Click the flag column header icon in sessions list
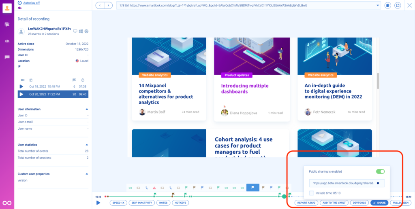 (74, 80)
